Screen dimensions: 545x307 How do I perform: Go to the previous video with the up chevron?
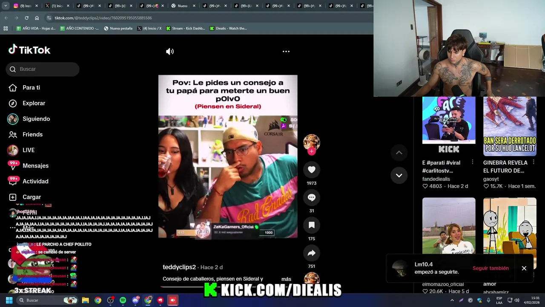399,153
